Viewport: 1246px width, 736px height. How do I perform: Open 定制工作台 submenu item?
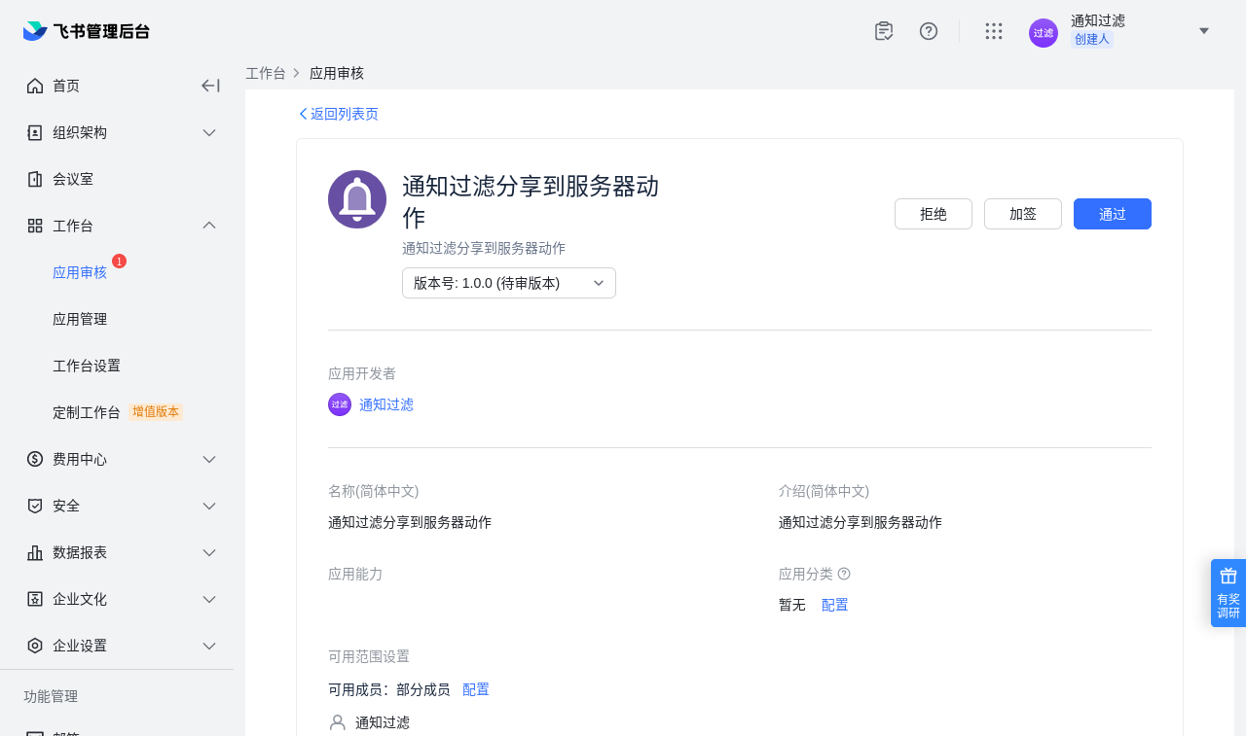(x=87, y=412)
